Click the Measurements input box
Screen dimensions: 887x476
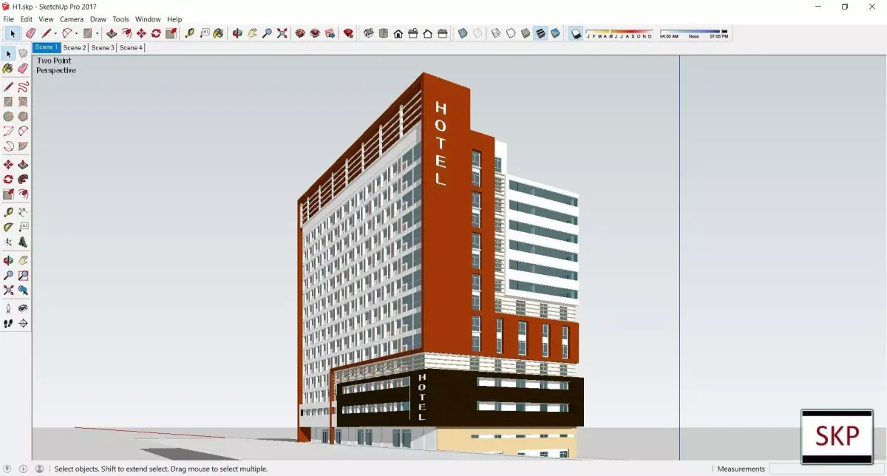pyautogui.click(x=827, y=469)
